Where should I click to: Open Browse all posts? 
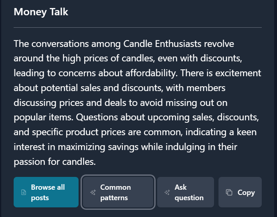[x=46, y=192]
